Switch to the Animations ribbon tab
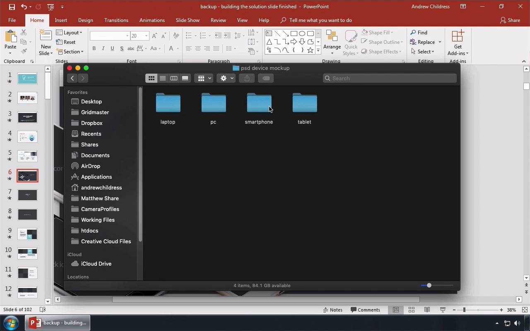Screen dimensions: 530x331 click(x=152, y=20)
